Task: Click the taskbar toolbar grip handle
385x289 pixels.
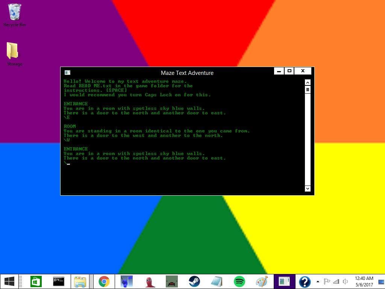Action: (x=21, y=281)
